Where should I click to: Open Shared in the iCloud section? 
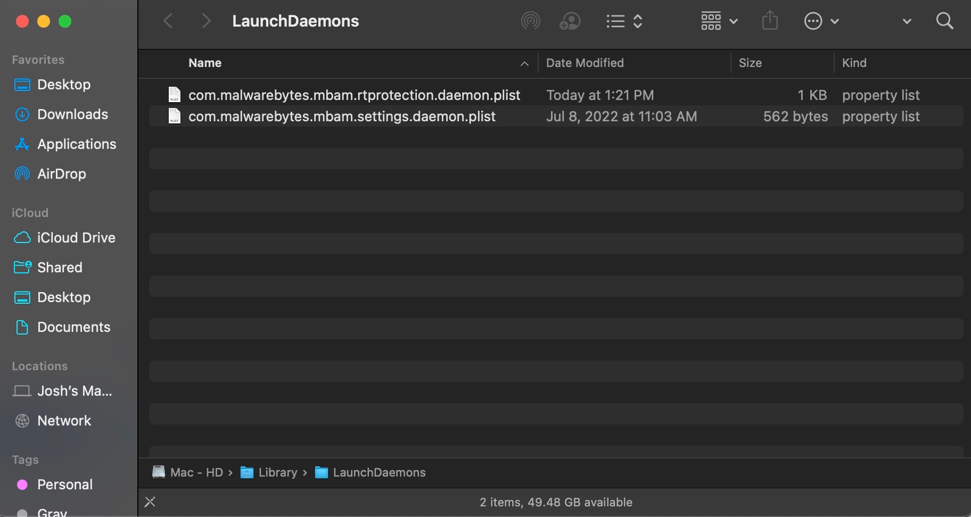(60, 268)
